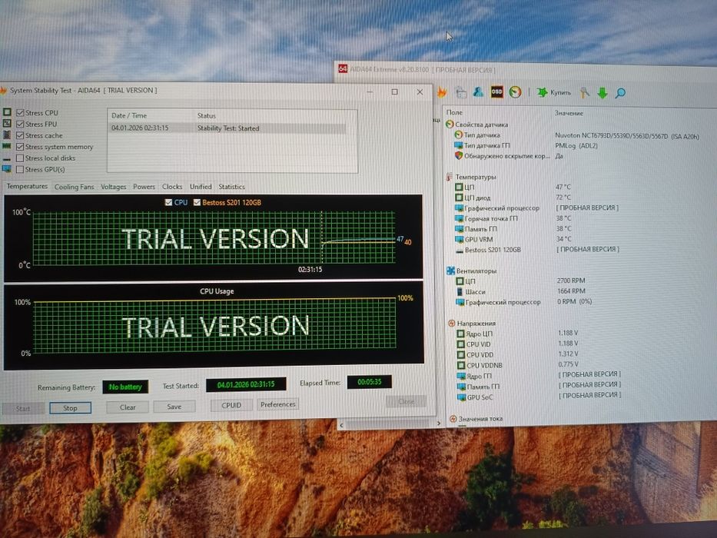Click the Купить buy button
The image size is (717, 538).
click(x=554, y=92)
